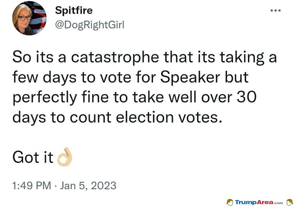
Task: Click the phrase election votes
Action: click(x=169, y=117)
